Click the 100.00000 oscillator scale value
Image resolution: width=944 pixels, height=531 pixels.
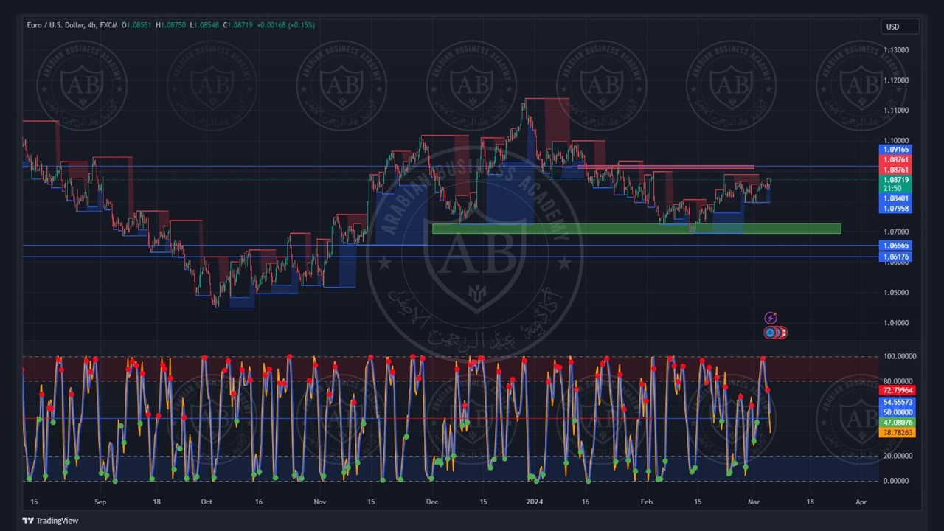(898, 357)
